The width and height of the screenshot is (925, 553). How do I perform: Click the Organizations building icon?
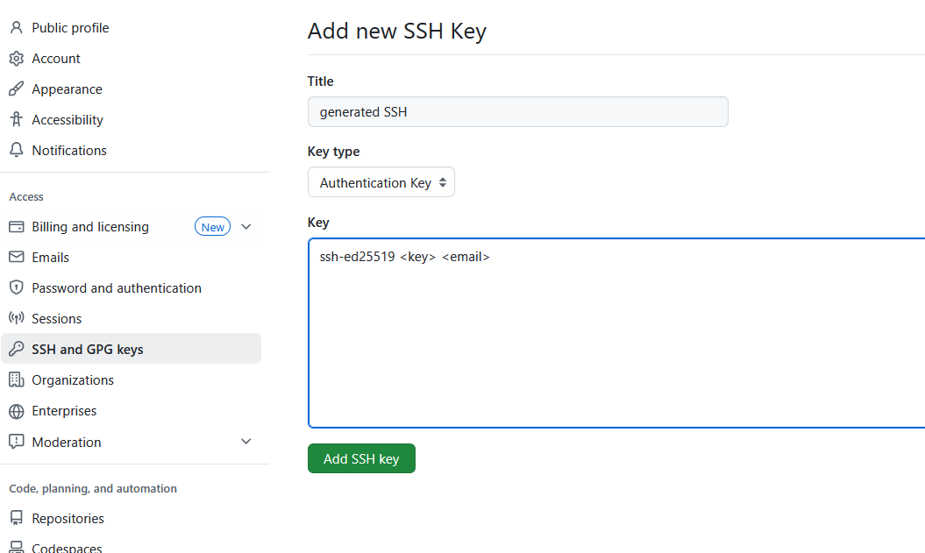pyautogui.click(x=16, y=380)
